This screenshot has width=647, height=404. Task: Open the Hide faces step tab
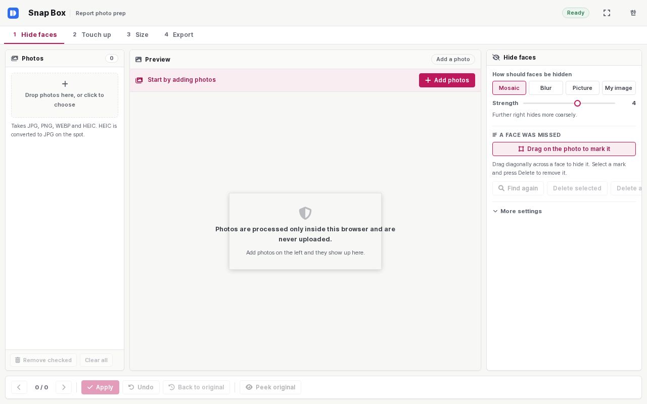coord(34,35)
